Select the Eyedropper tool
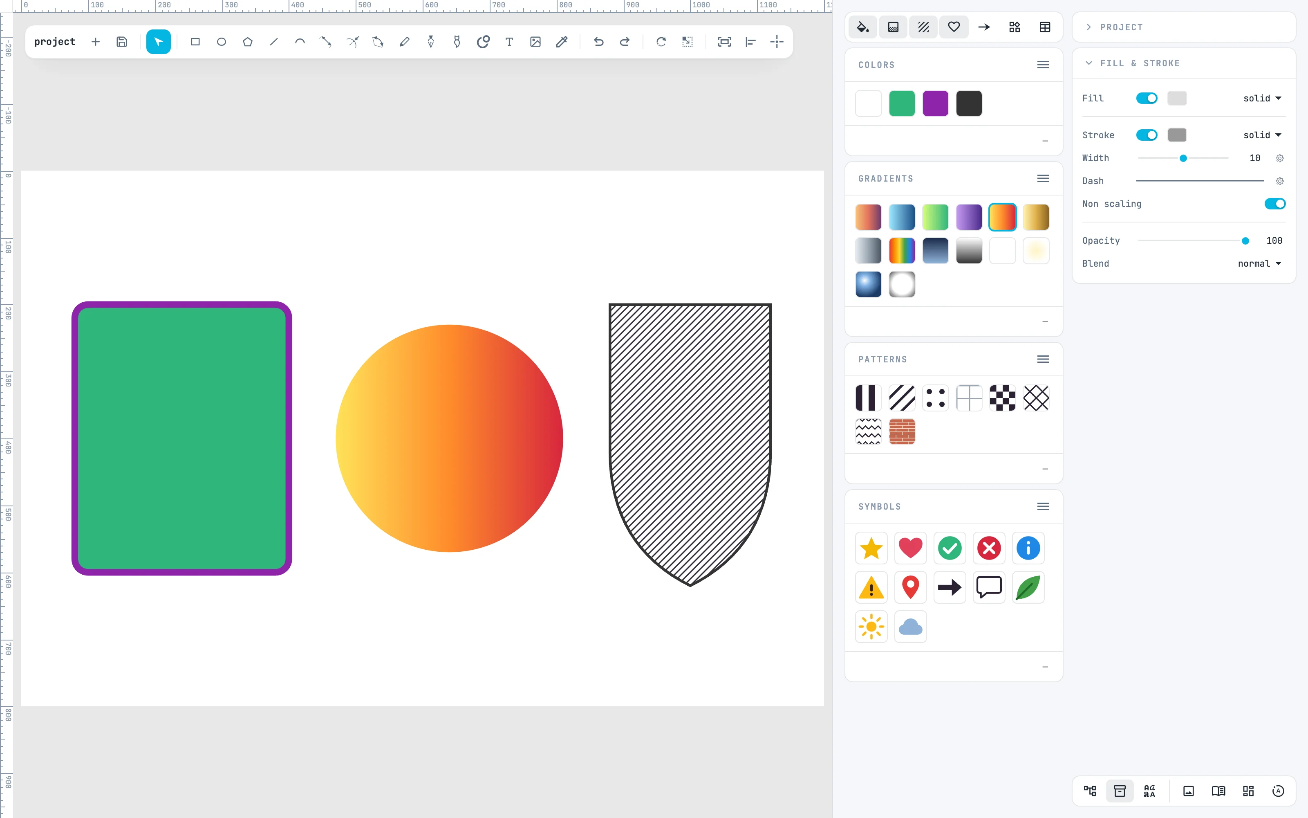 pyautogui.click(x=562, y=42)
